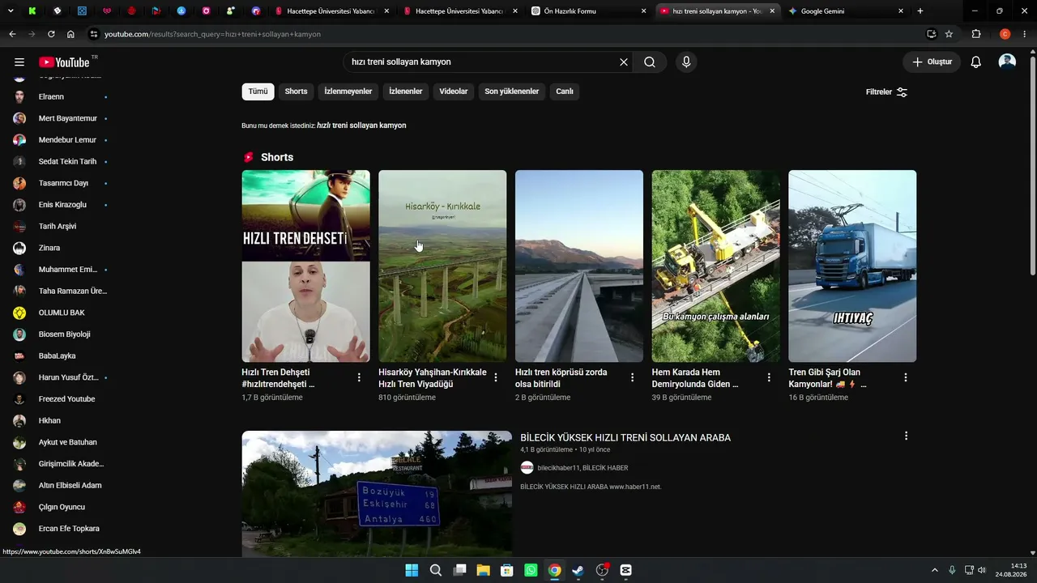
Task: View site information in the address bar
Action: click(94, 34)
